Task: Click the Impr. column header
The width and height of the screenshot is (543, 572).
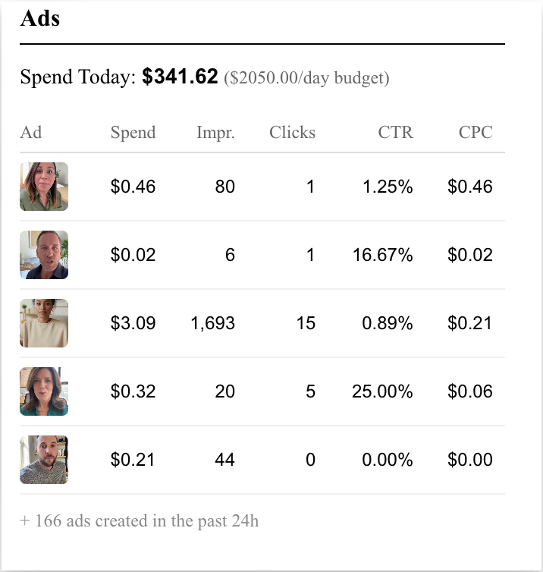Action: coord(215,132)
